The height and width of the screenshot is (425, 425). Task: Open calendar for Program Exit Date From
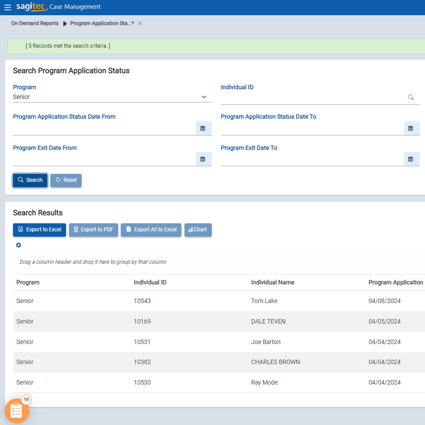click(x=203, y=159)
